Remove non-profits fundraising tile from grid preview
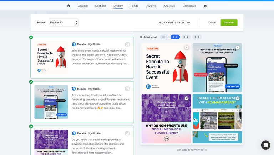The width and height of the screenshot is (274, 155). click(187, 98)
